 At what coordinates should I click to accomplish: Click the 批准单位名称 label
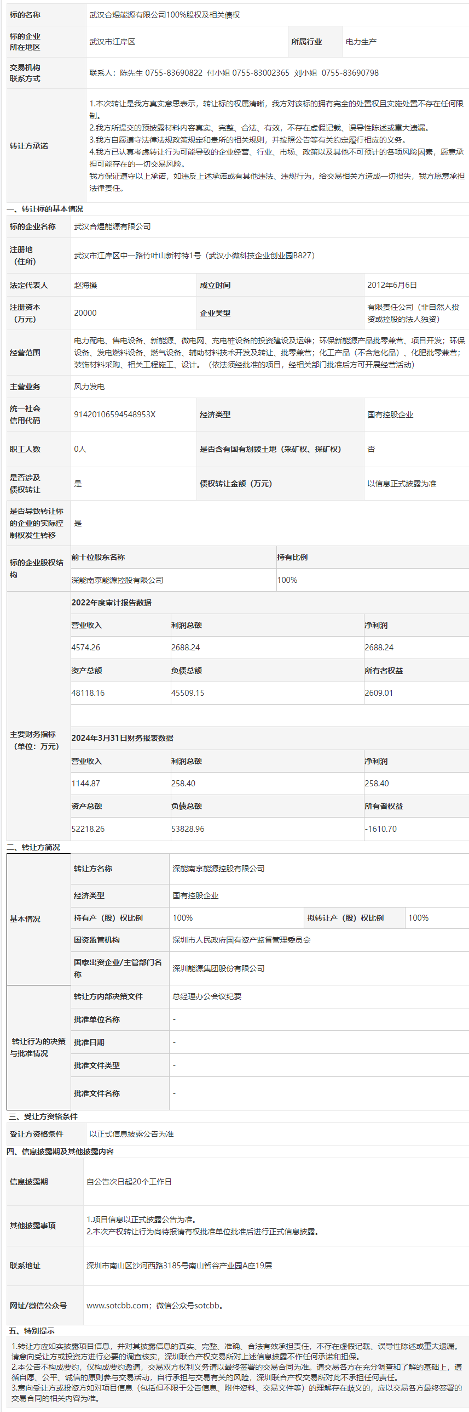(97, 1019)
